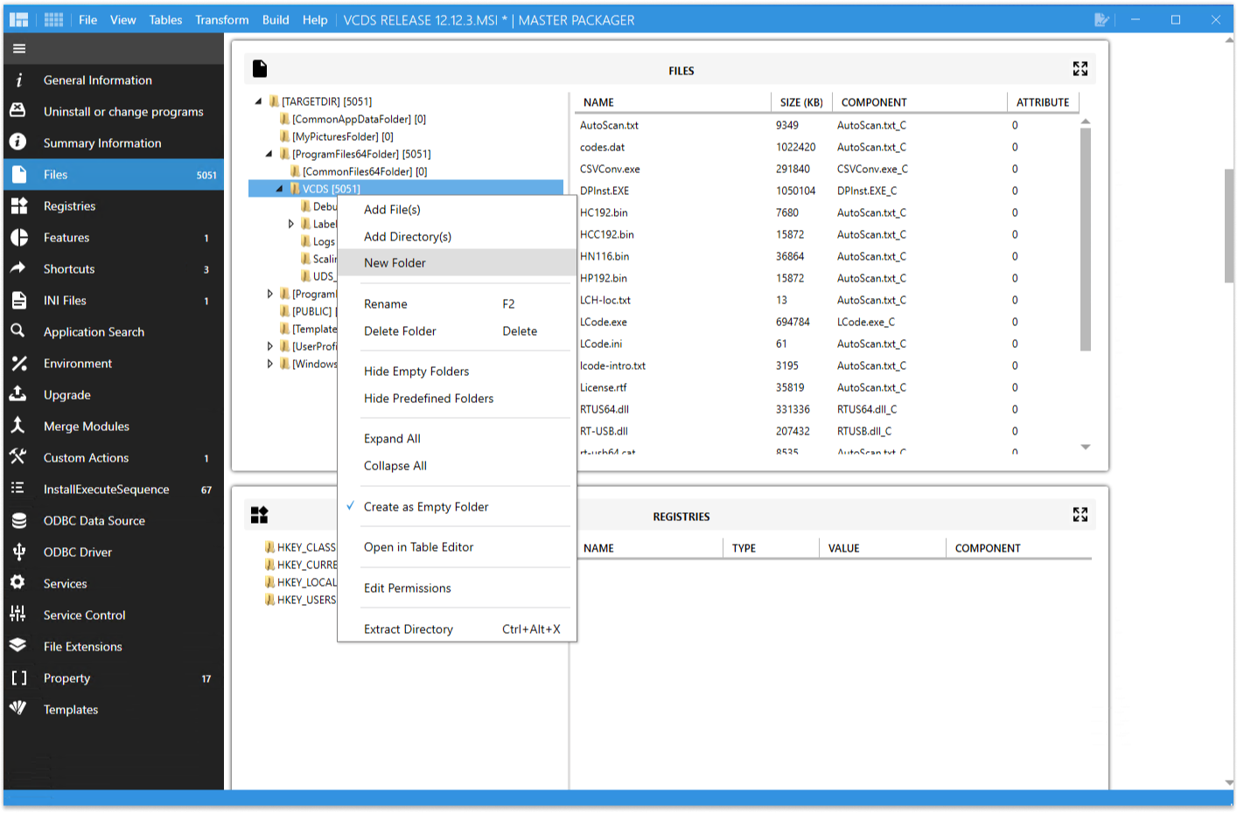Click the File Extensions layers icon

(18, 646)
